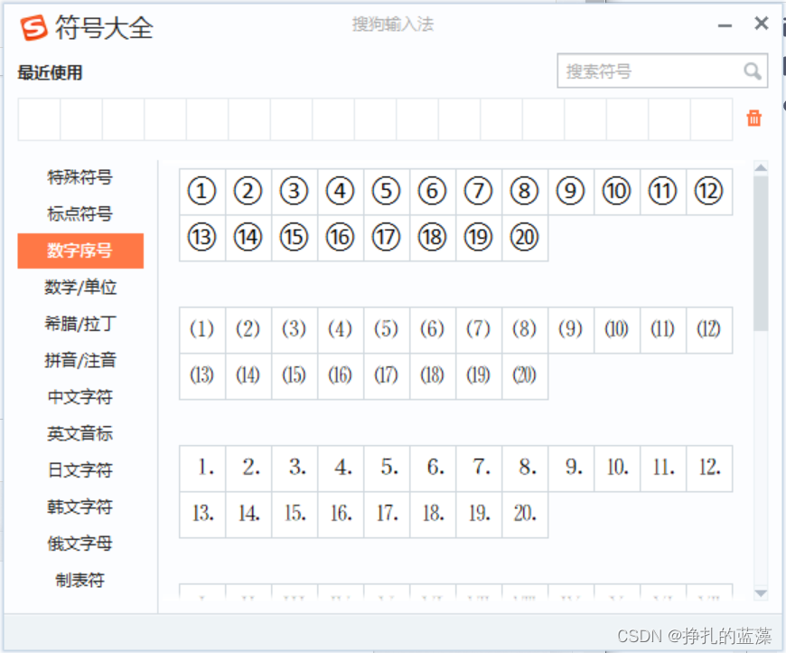The image size is (786, 653).
Task: Insert the circled number ⑬ symbol
Action: 202,238
